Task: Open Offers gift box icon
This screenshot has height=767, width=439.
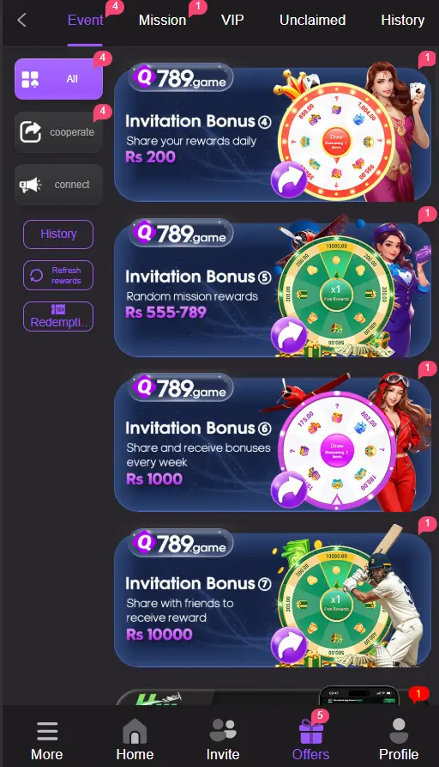Action: [311, 731]
